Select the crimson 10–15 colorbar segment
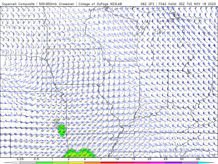 pos(125,163)
